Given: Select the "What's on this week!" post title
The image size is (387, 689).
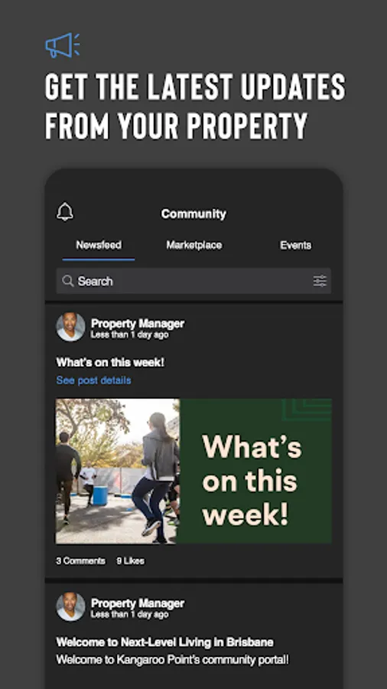Looking at the screenshot, I should 110,363.
